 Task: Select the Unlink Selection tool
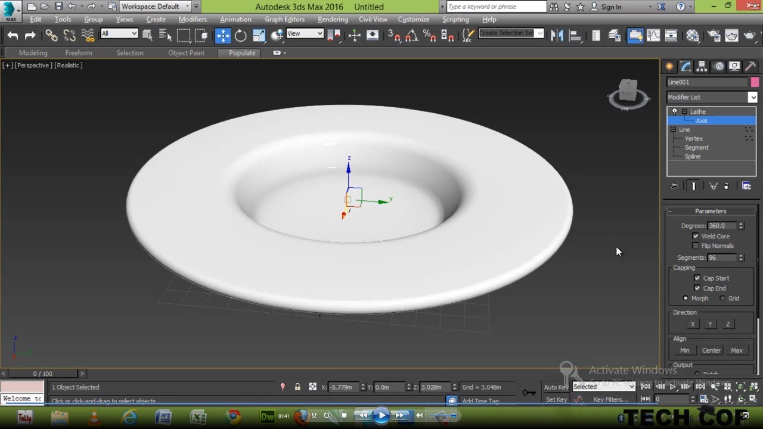click(x=70, y=36)
